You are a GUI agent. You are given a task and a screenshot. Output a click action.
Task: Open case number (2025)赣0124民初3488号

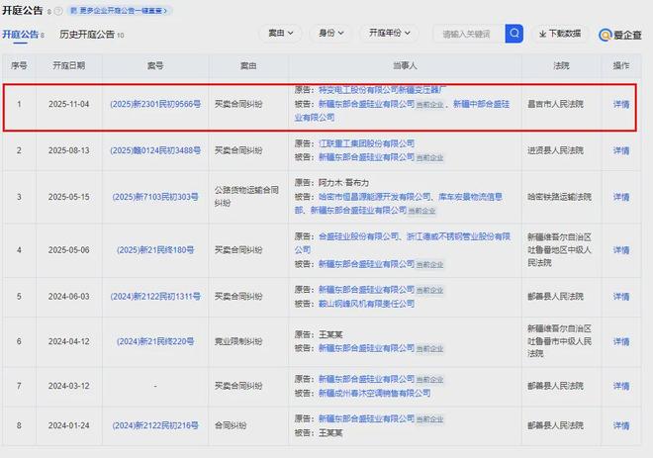pyautogui.click(x=155, y=150)
